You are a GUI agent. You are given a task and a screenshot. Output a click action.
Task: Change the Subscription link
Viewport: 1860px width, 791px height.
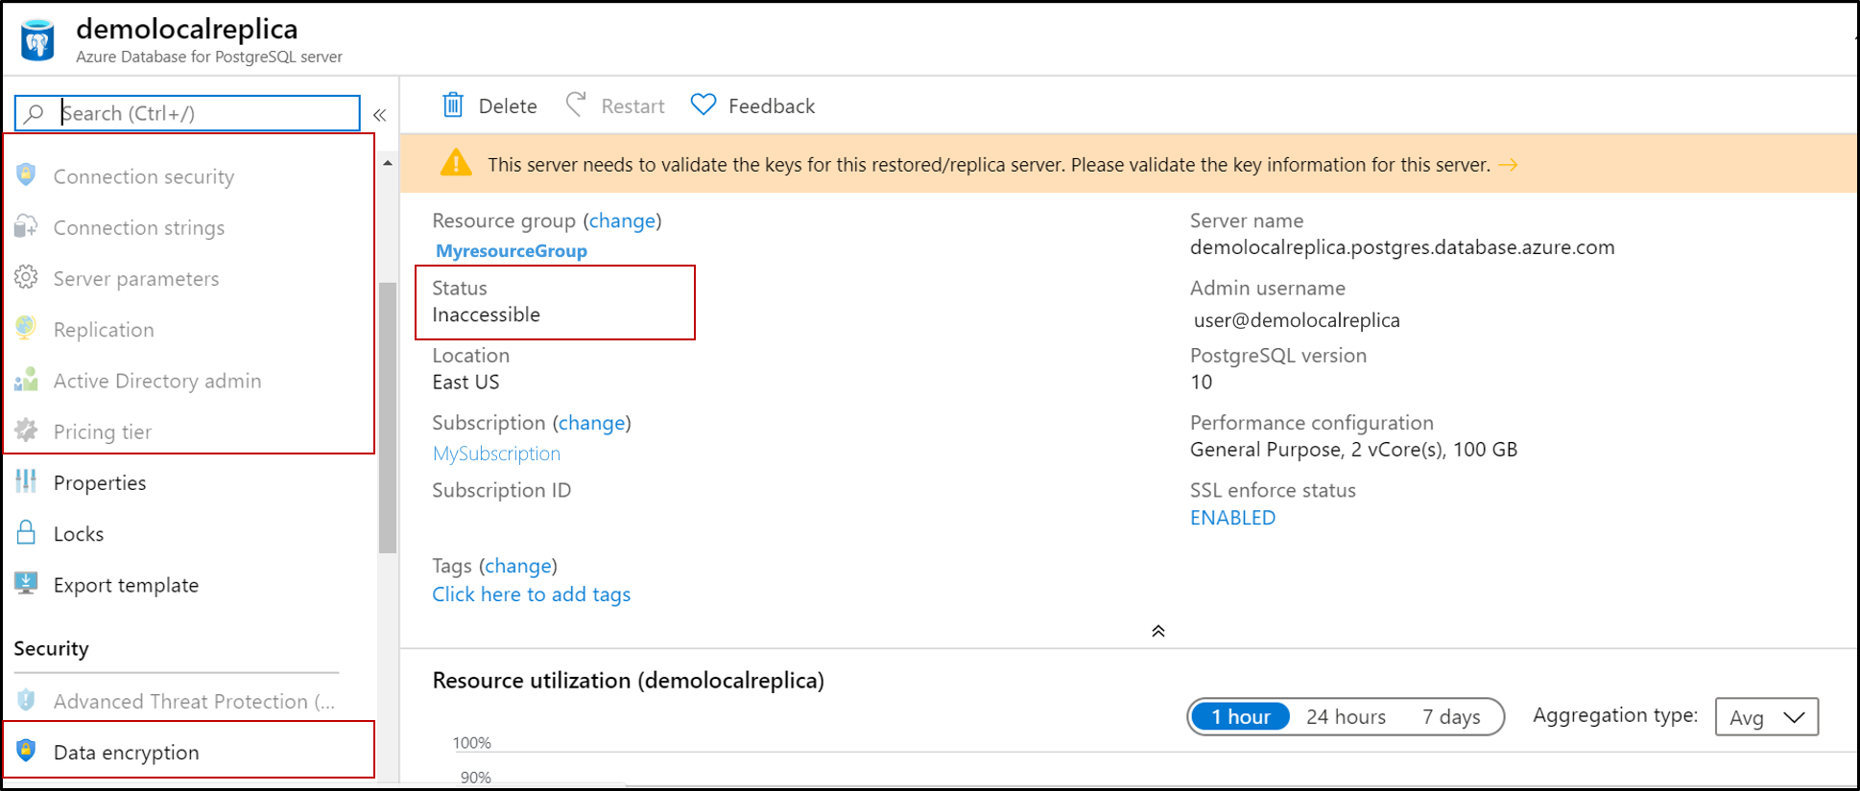click(x=592, y=423)
